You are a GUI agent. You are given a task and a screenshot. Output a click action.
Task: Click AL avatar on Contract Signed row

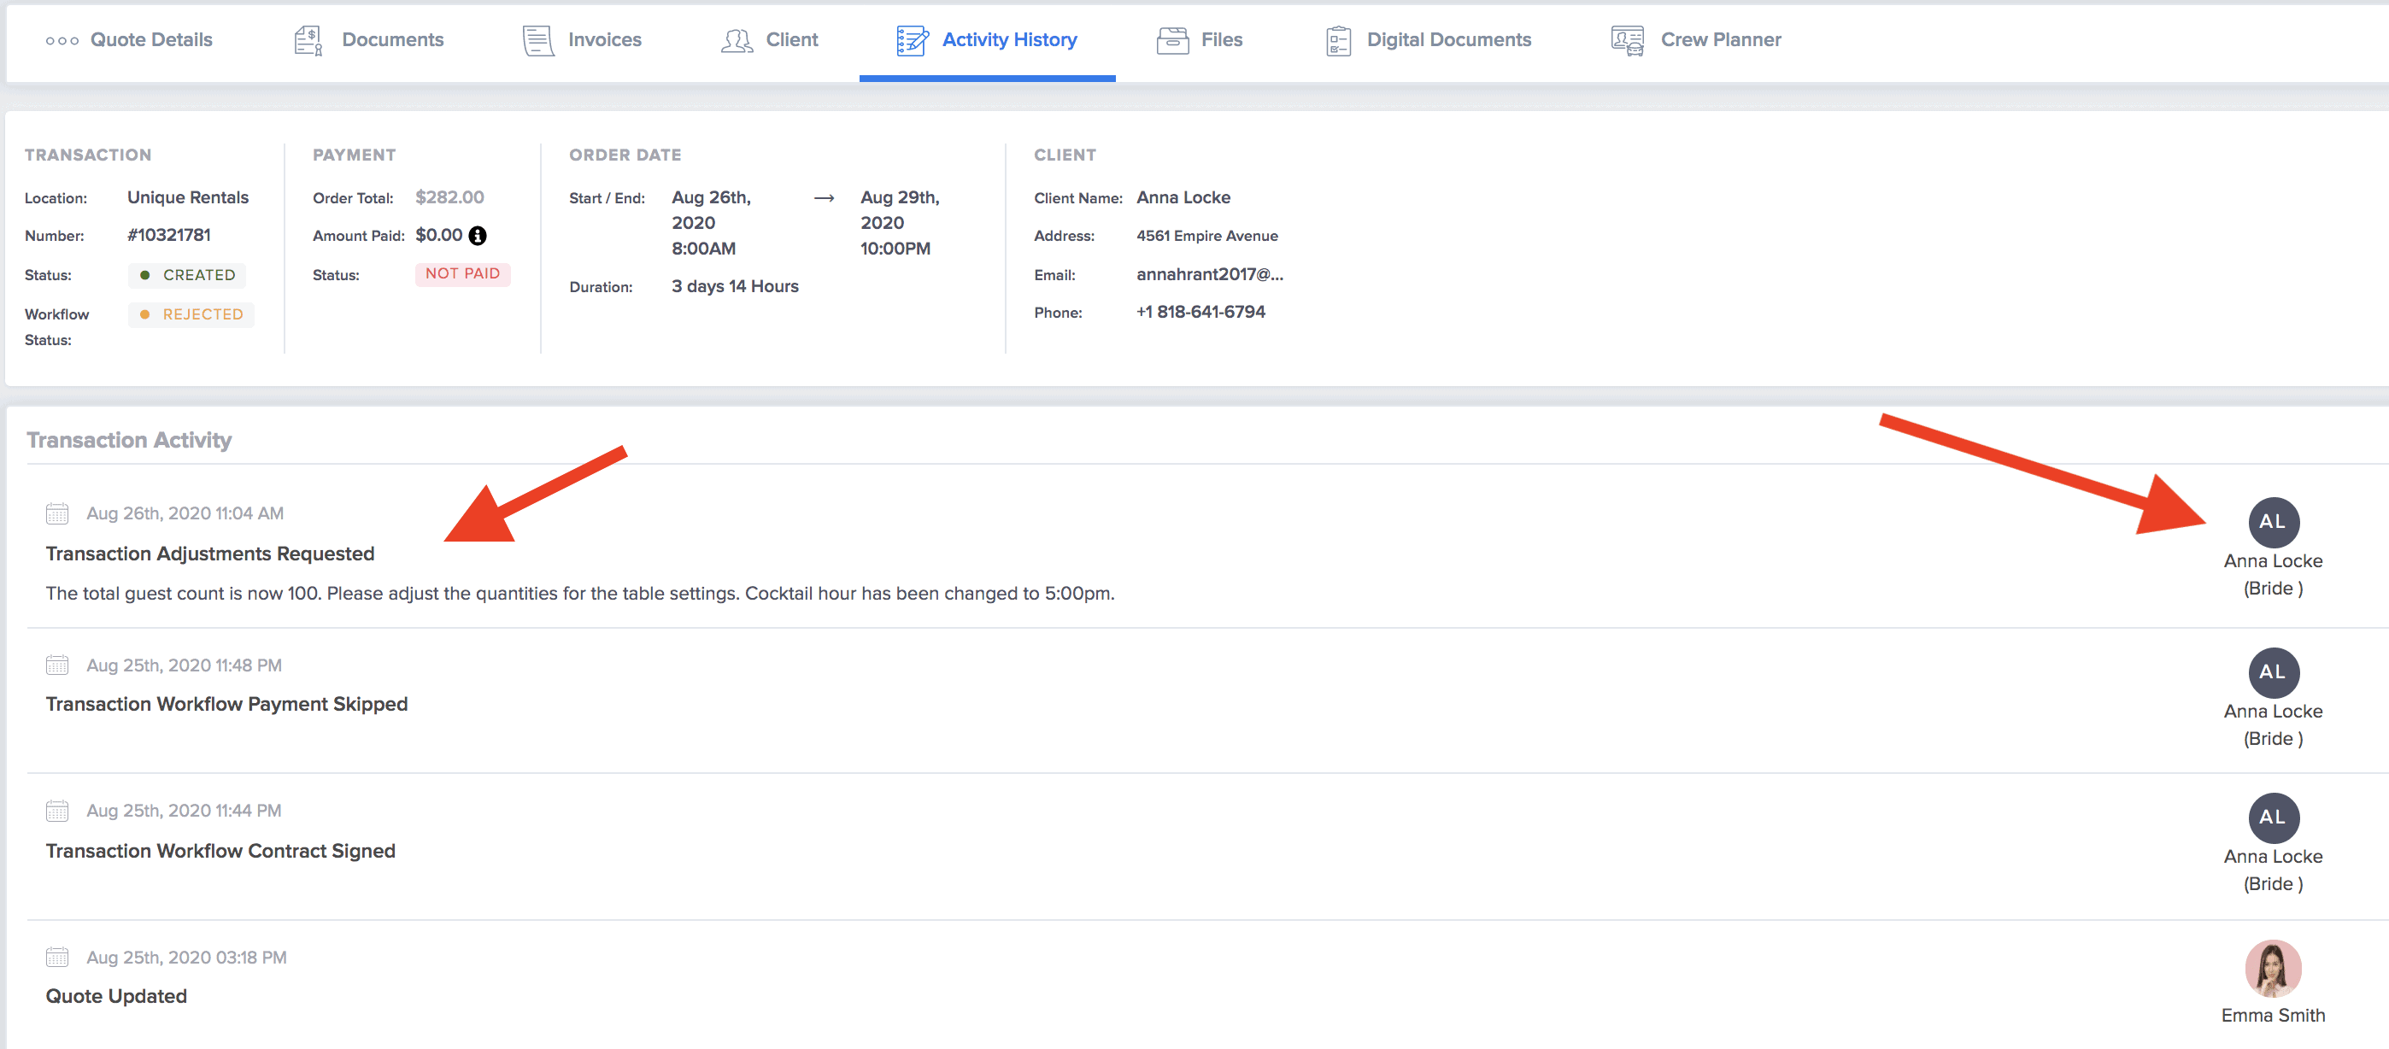[x=2273, y=818]
